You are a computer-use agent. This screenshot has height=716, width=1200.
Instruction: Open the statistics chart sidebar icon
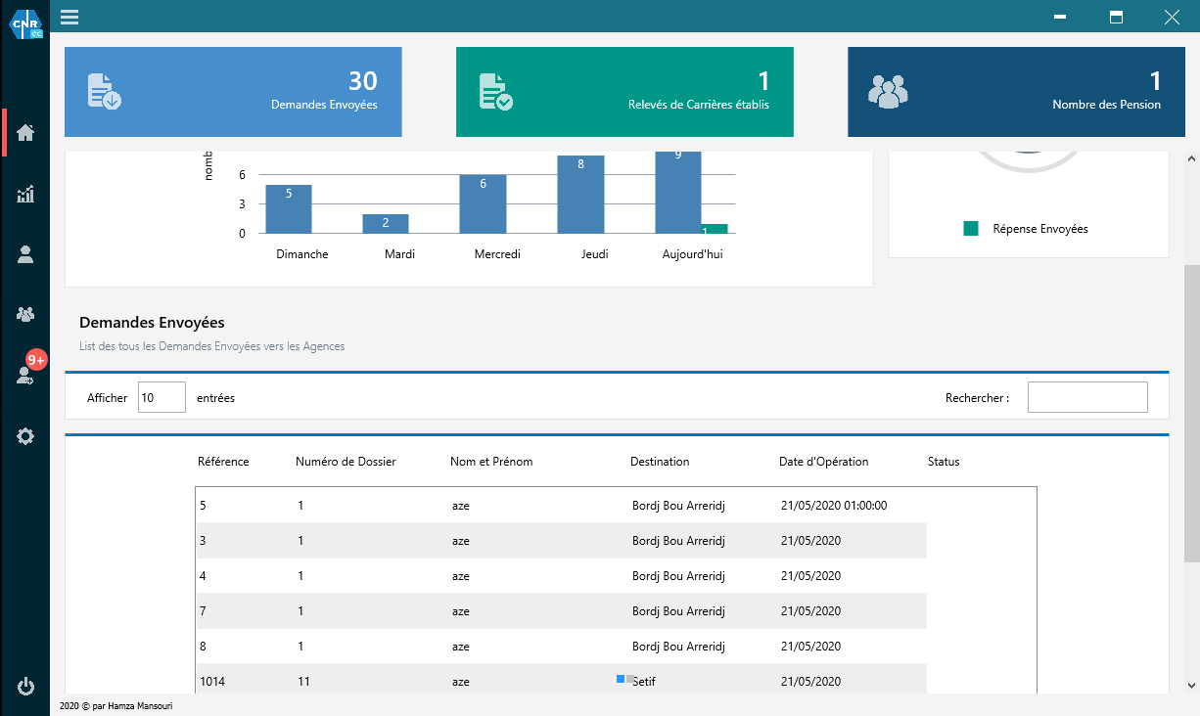coord(25,194)
